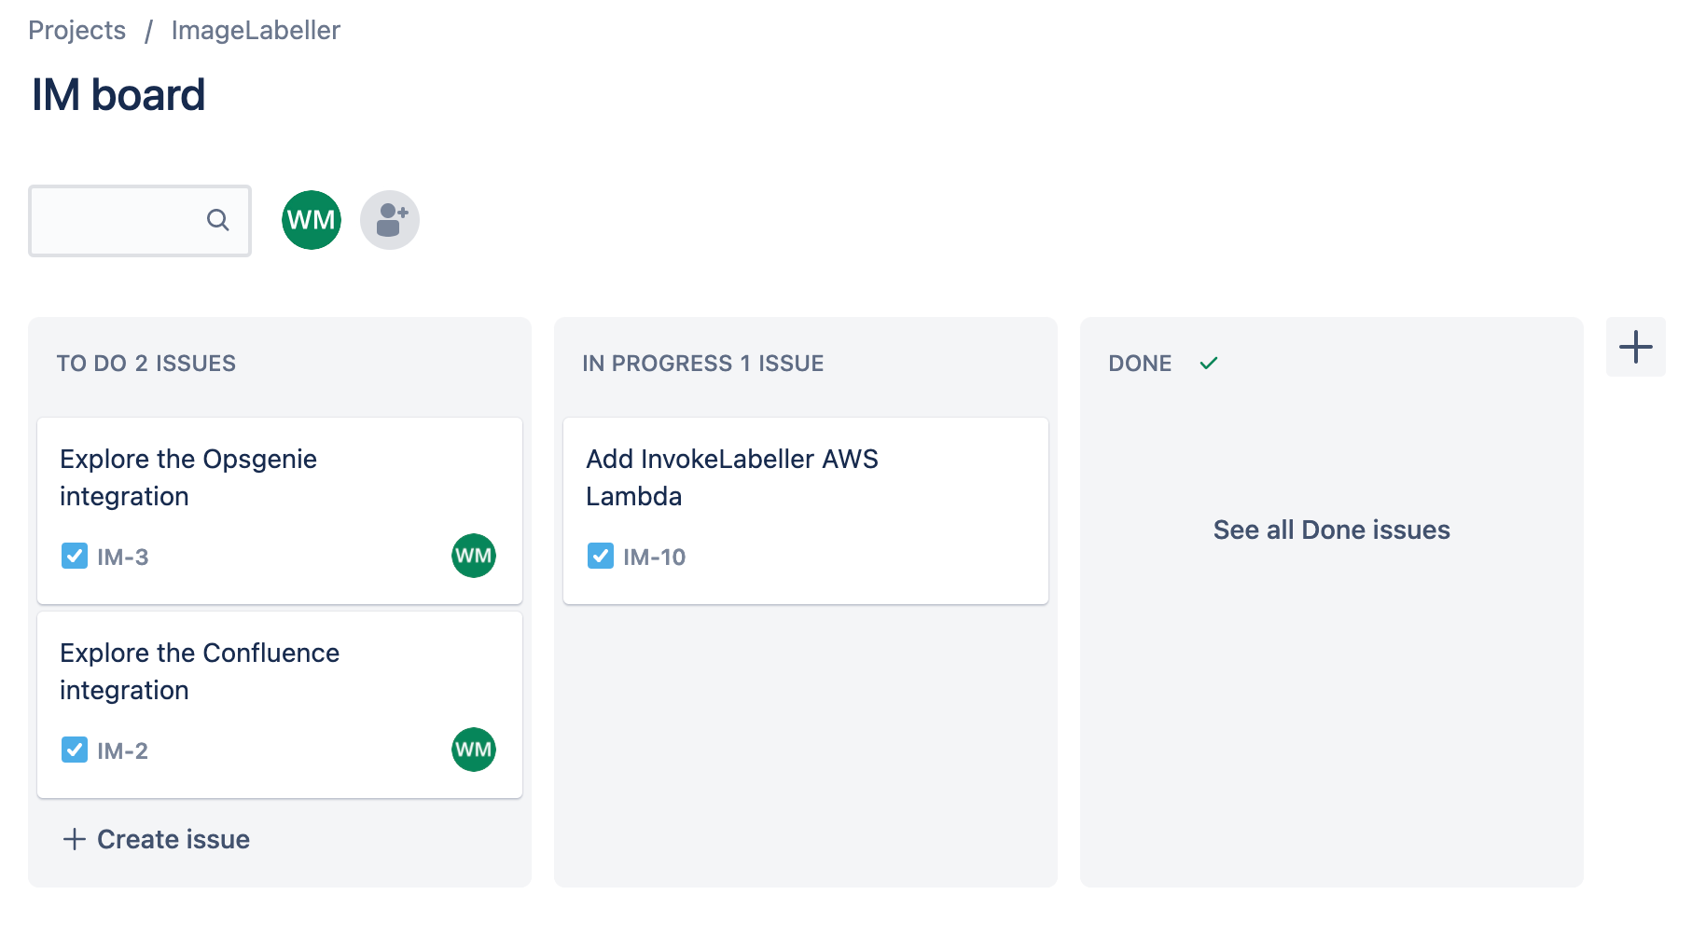
Task: Click the plus icon to add a column
Action: point(1635,346)
